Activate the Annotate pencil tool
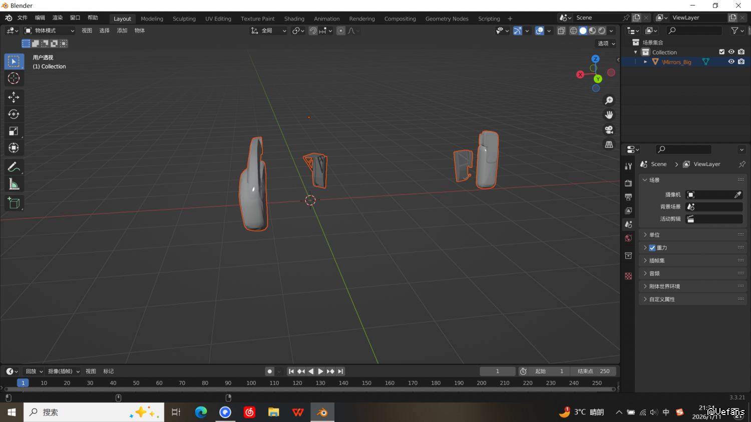The height and width of the screenshot is (422, 751). [x=14, y=167]
